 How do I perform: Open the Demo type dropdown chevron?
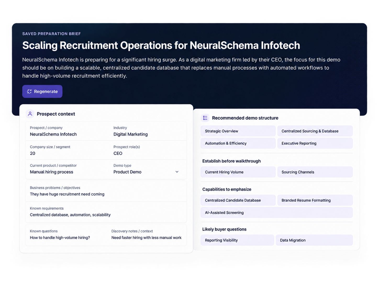tap(177, 172)
